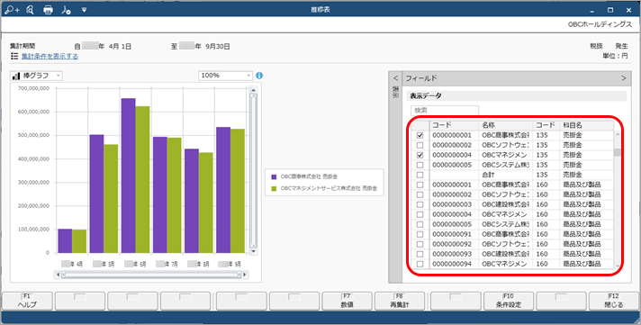Click the PDF export icon
The height and width of the screenshot is (325, 641).
coord(66,10)
